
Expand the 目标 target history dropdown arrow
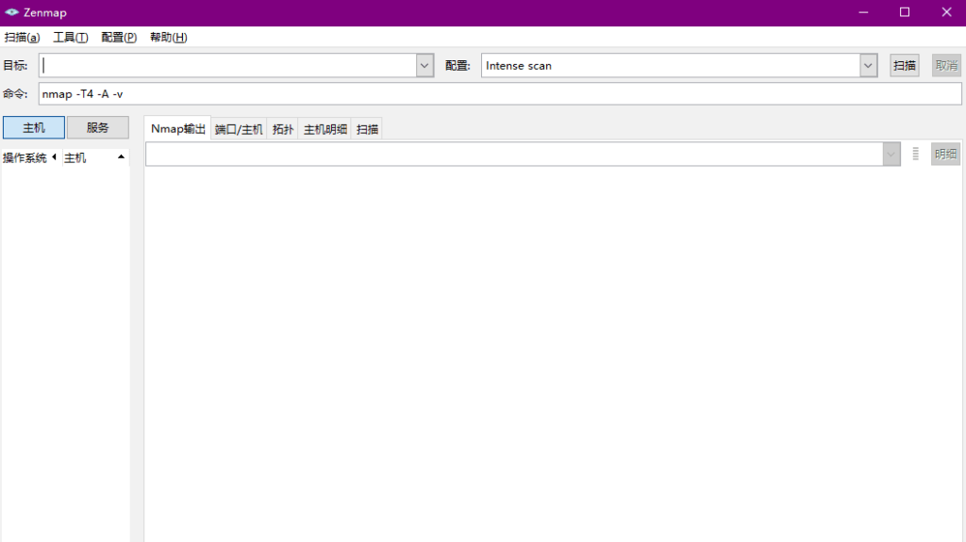point(425,65)
